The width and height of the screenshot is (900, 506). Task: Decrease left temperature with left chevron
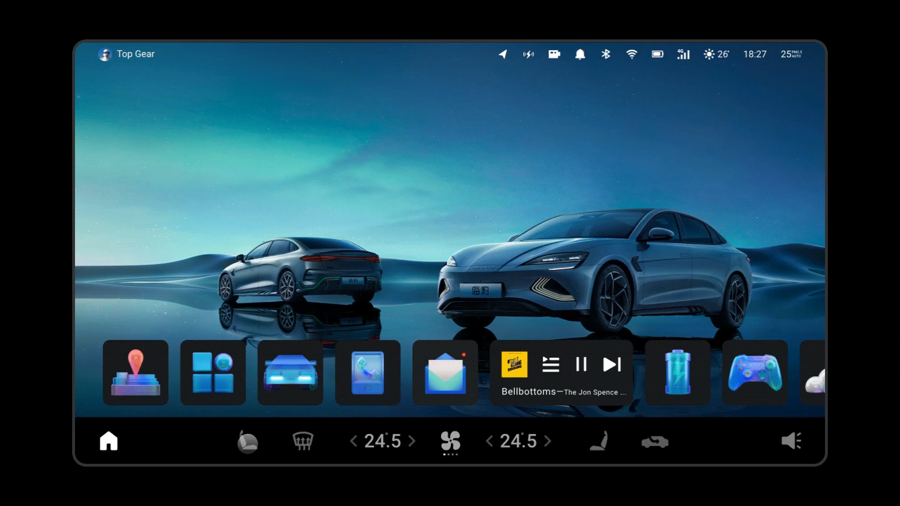click(354, 441)
